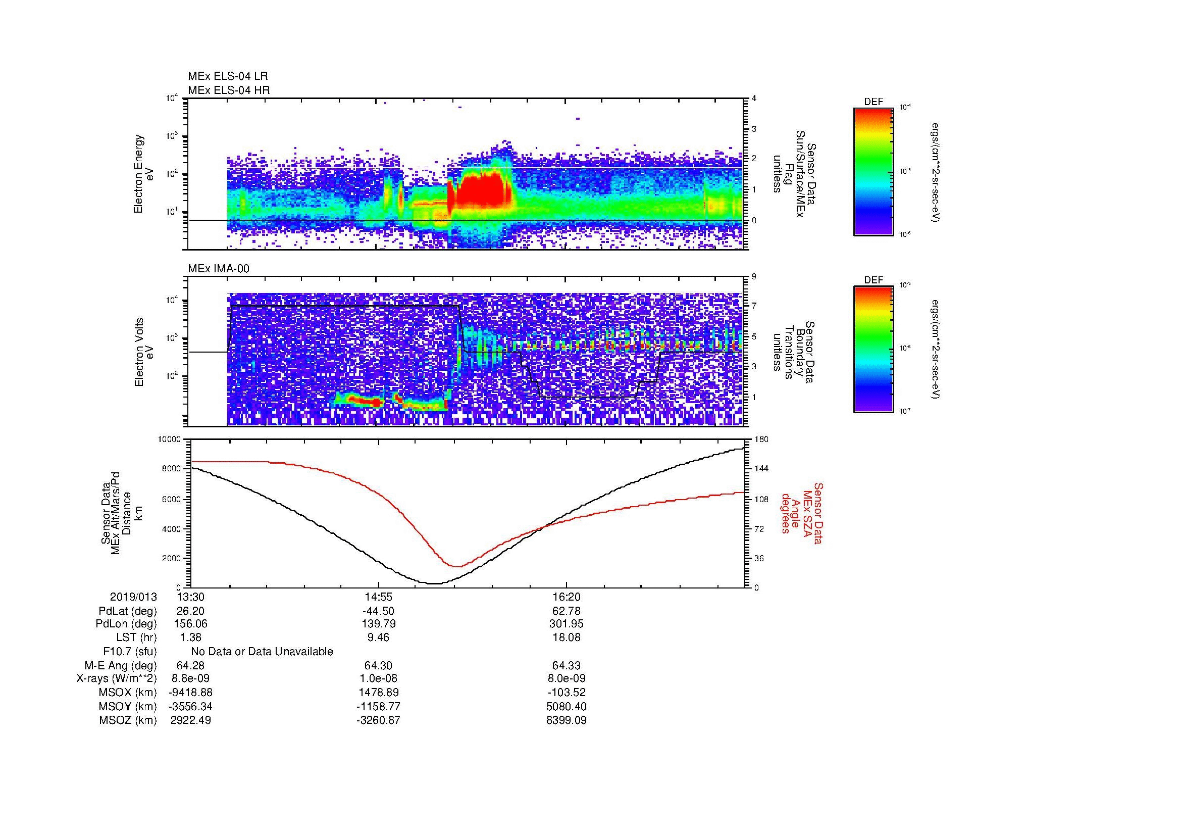
Task: Click M-E Ang value 64.30
Action: (x=378, y=666)
